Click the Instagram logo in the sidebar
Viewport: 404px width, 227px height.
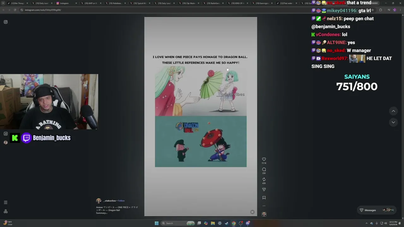[6, 22]
